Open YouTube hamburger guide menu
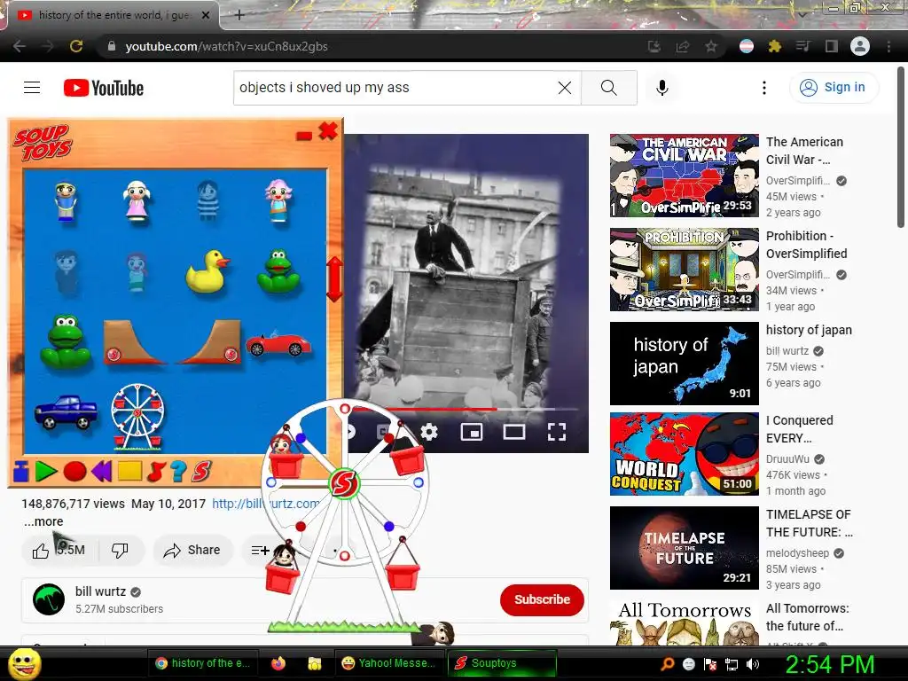 (x=32, y=88)
